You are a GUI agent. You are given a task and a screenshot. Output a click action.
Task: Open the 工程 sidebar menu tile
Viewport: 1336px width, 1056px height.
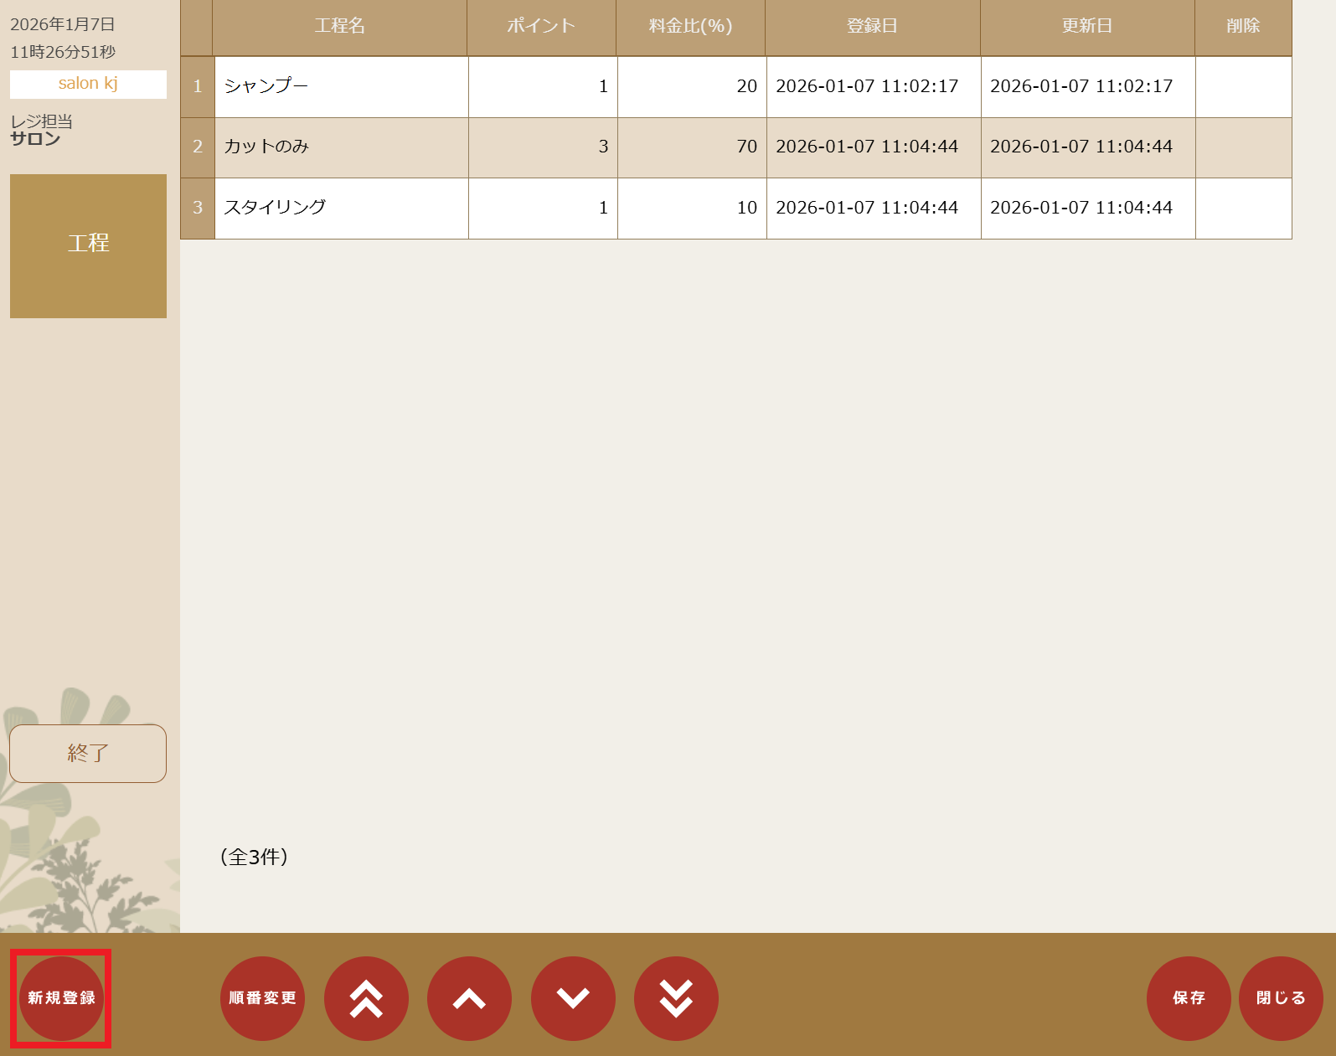88,245
